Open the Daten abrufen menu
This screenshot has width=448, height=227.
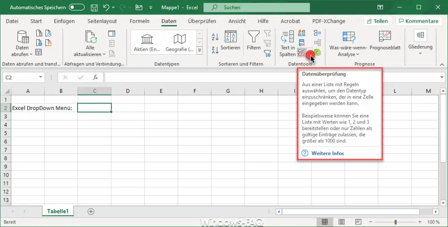coord(22,43)
